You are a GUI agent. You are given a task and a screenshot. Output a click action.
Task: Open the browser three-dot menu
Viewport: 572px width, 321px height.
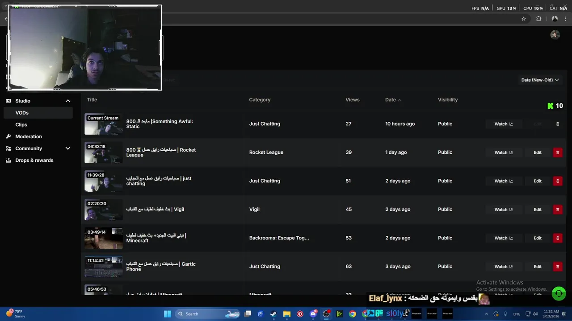coord(566,19)
